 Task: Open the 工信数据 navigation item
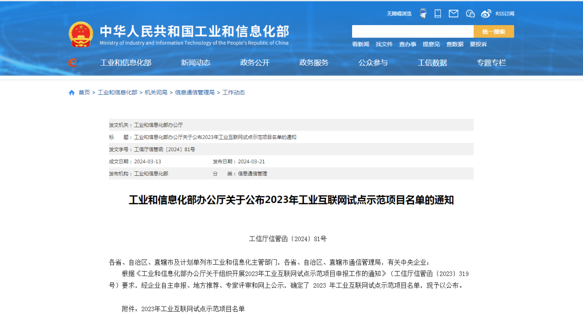tap(432, 63)
